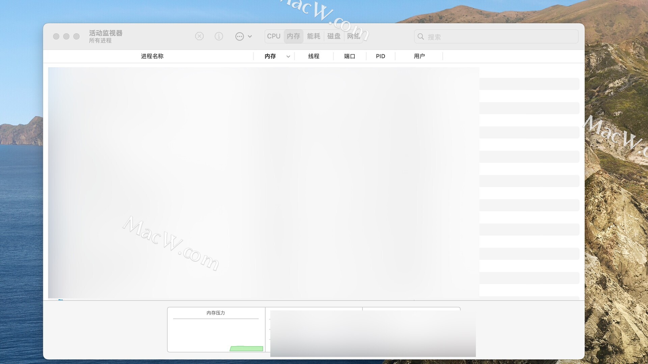This screenshot has height=364, width=648.
Task: Sort by PID column header
Action: (x=380, y=56)
